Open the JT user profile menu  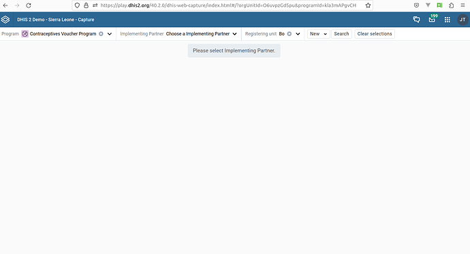coord(463,20)
